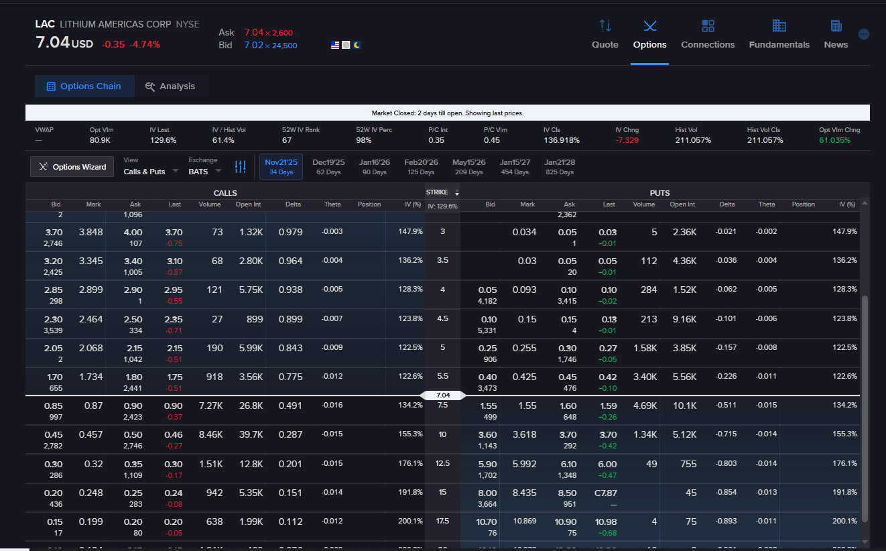Toggle the STRIKE column sort arrow
Image resolution: width=886 pixels, height=551 pixels.
(457, 193)
